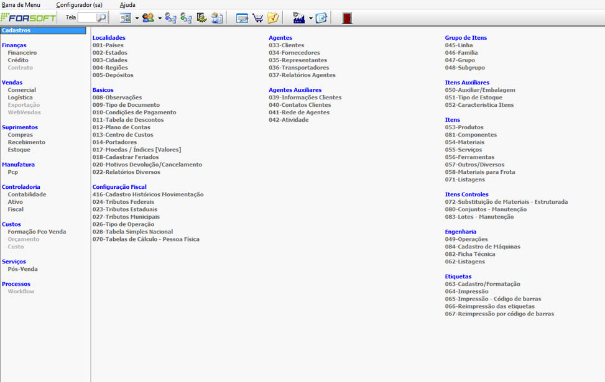The height and width of the screenshot is (382, 605).
Task: Open dropdown arrow next to form icon
Action: coord(137,18)
